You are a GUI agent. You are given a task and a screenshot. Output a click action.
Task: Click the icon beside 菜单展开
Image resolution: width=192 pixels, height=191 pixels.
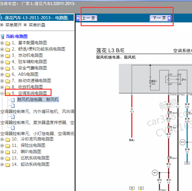pos(2,25)
